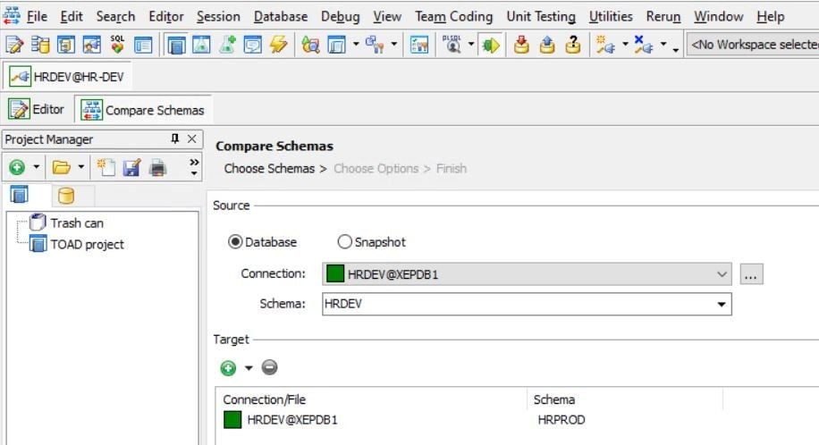The width and height of the screenshot is (819, 445).
Task: Add target with green plus button
Action: click(228, 368)
